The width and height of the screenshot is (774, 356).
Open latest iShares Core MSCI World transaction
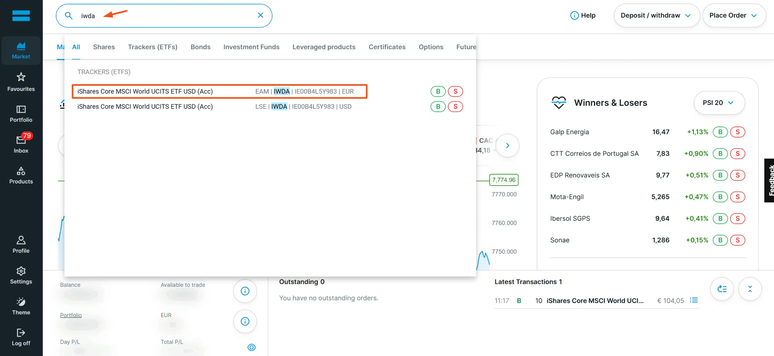595,301
